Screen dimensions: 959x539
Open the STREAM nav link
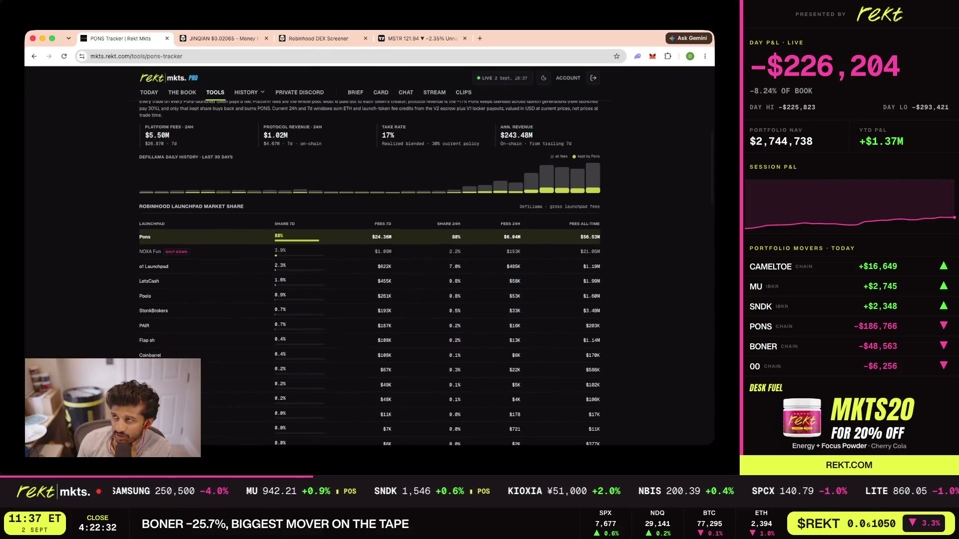[x=434, y=92]
